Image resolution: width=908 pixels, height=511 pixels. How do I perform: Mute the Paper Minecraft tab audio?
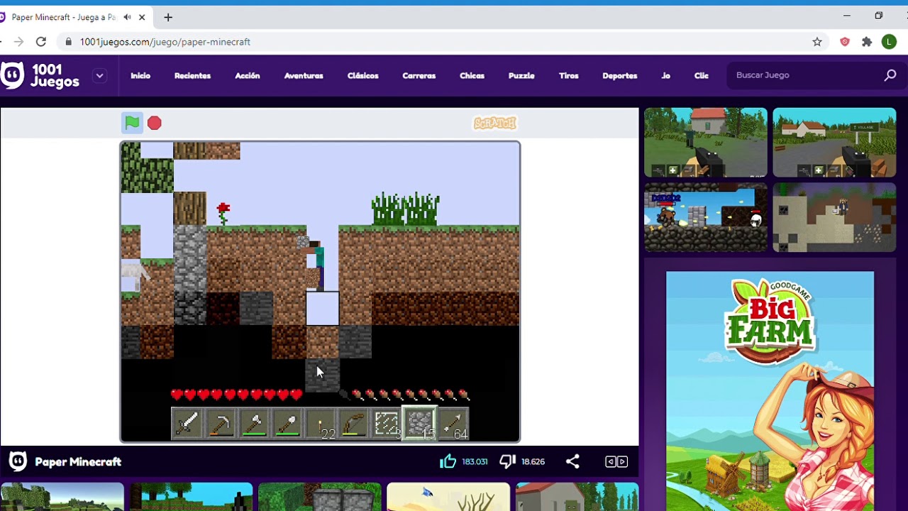(127, 17)
